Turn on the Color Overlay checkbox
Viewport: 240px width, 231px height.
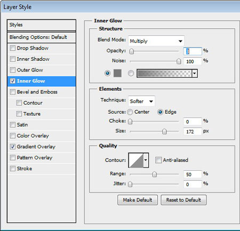(x=13, y=136)
